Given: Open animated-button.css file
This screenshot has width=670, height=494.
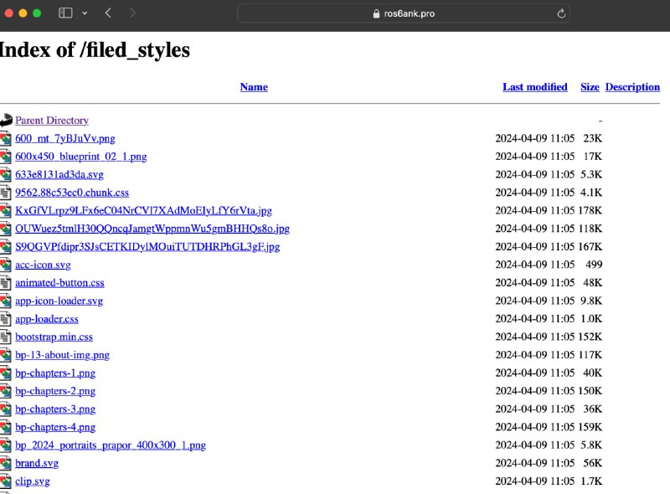Looking at the screenshot, I should point(59,283).
